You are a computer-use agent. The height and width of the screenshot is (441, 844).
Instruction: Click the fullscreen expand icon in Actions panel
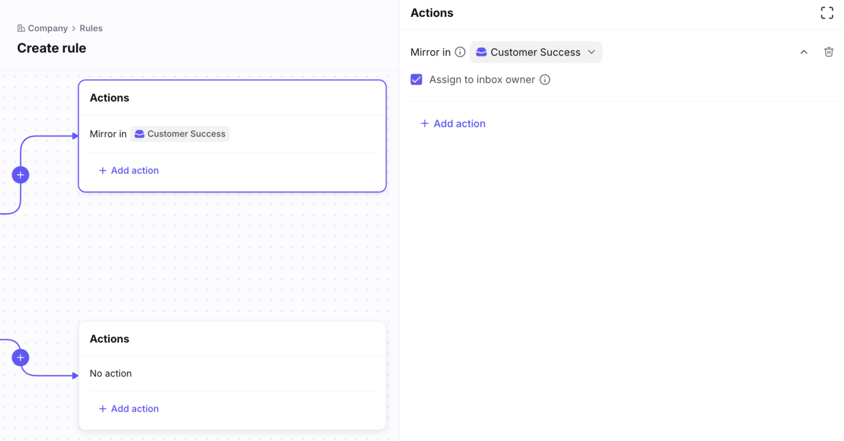pos(827,13)
